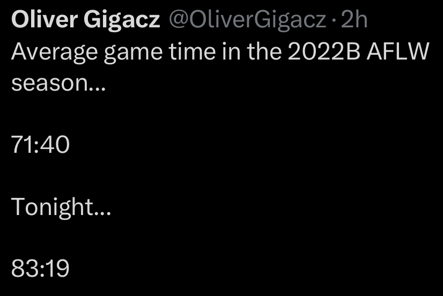Click the separator dot before 2h
The image size is (443, 296).
click(x=334, y=21)
